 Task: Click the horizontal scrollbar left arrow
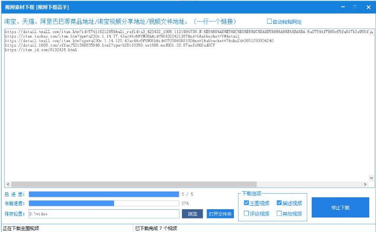pyautogui.click(x=7, y=184)
